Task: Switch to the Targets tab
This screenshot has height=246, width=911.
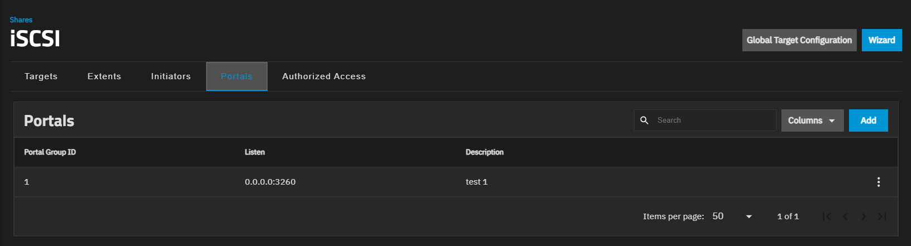Action: point(41,76)
